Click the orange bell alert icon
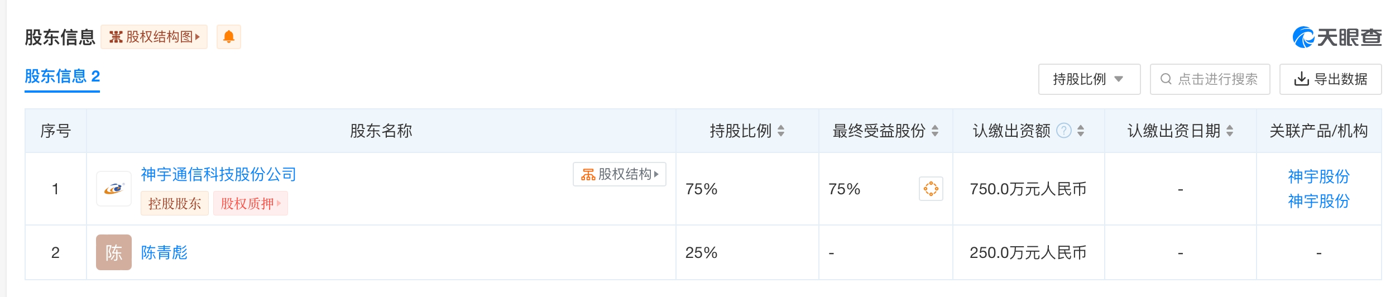The image size is (1400, 297). point(228,37)
